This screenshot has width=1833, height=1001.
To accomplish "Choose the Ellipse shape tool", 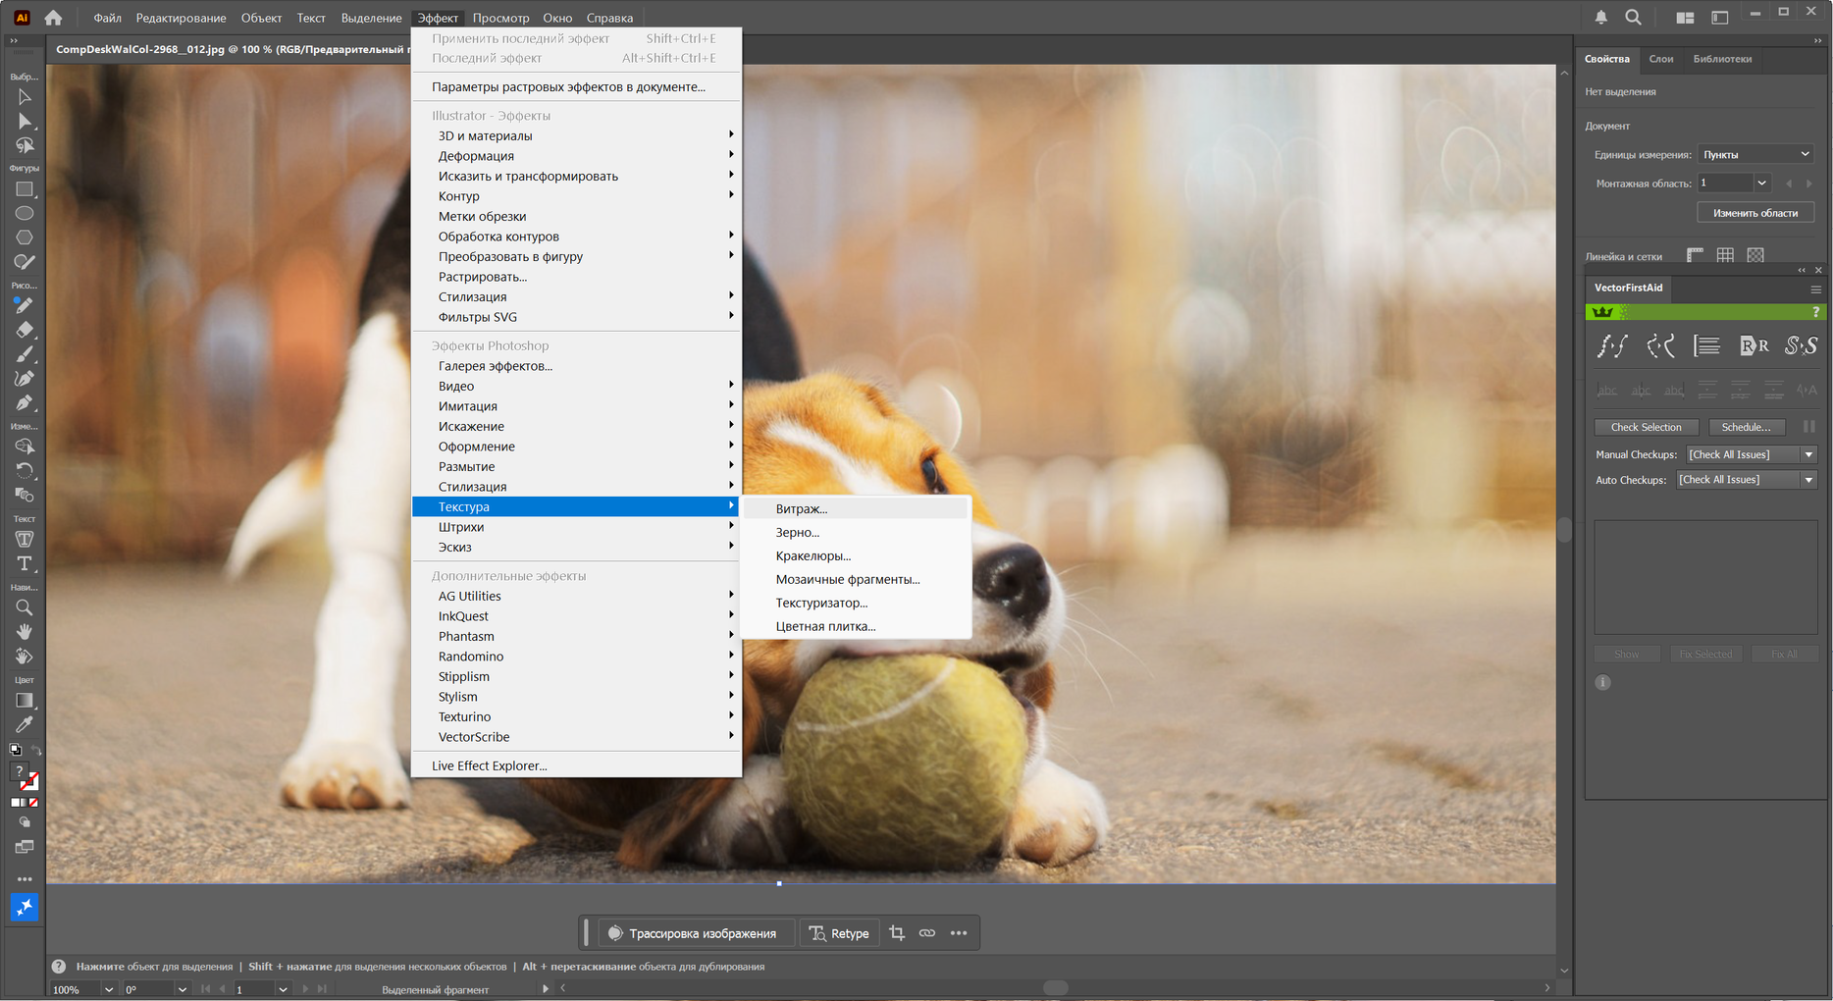I will [25, 213].
